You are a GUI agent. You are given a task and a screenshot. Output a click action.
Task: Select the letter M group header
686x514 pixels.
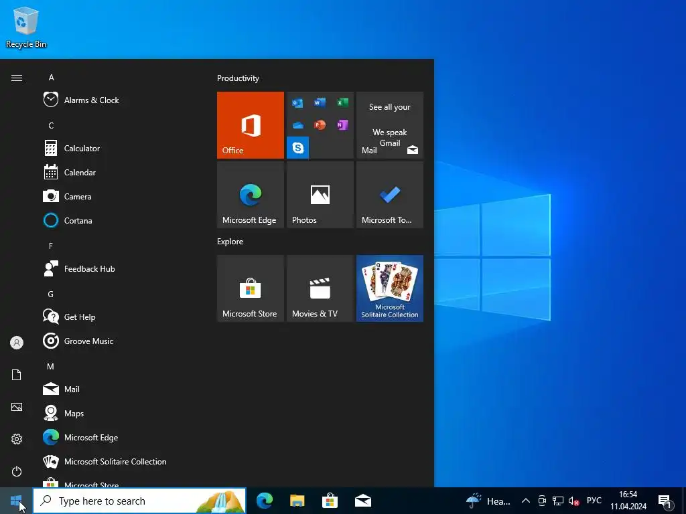click(51, 366)
